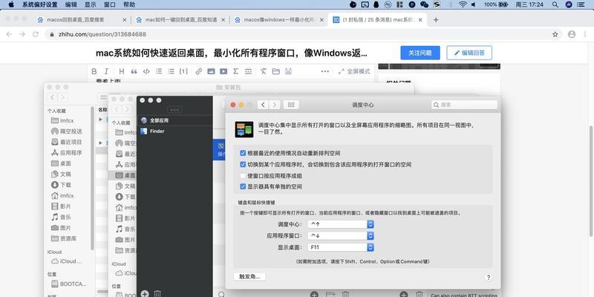The height and width of the screenshot is (297, 594).
Task: Apply heading style in the editor toolbar
Action: coord(122,71)
